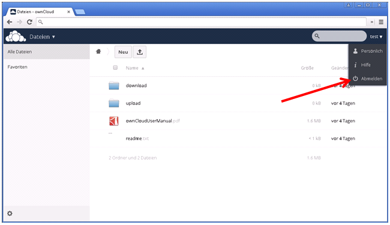The height and width of the screenshot is (225, 390).
Task: Click the Abmelden power icon
Action: 355,79
